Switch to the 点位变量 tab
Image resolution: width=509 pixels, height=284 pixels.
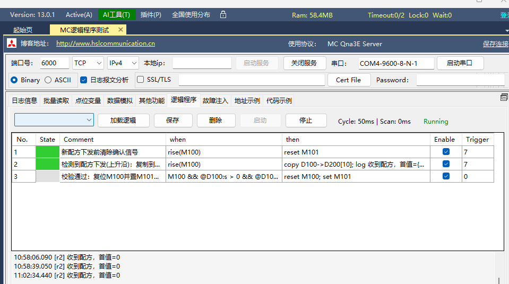88,101
